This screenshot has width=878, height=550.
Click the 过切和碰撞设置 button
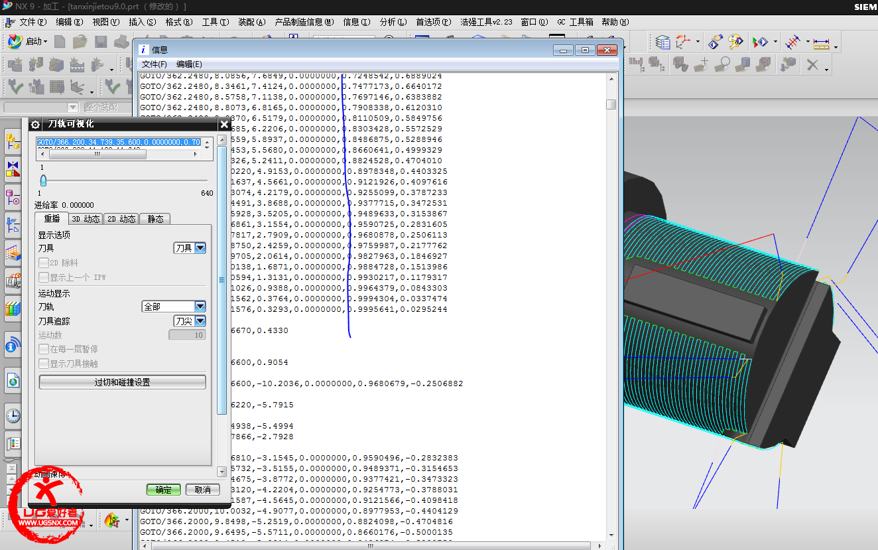pyautogui.click(x=123, y=382)
